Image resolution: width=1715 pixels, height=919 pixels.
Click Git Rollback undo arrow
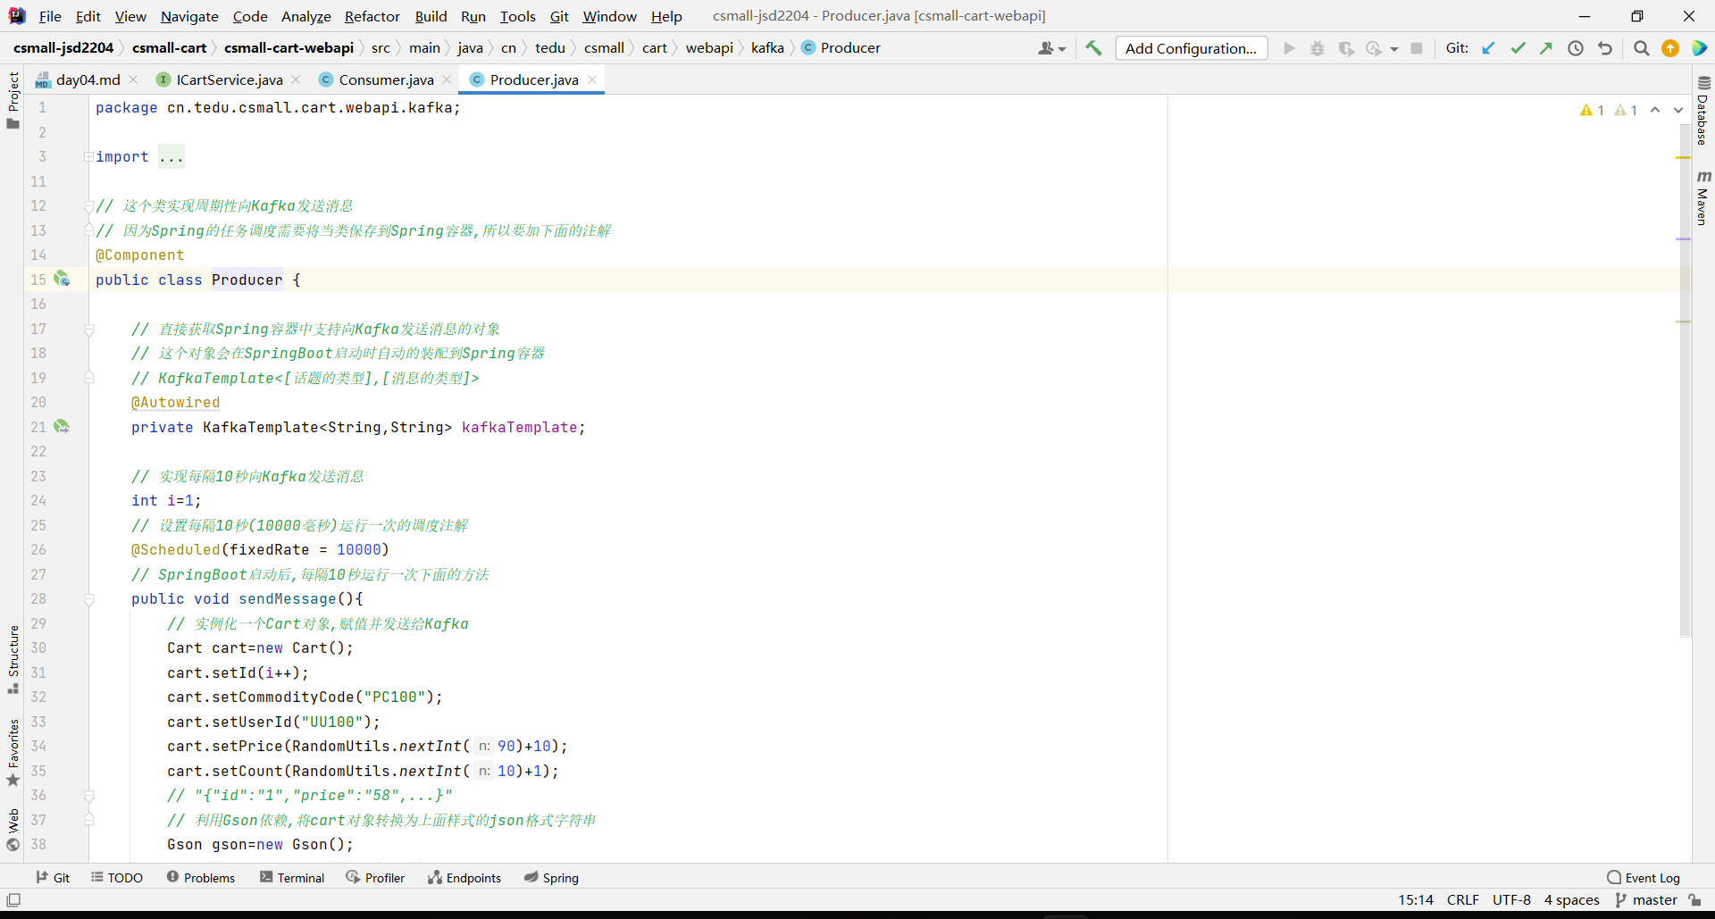1605,48
